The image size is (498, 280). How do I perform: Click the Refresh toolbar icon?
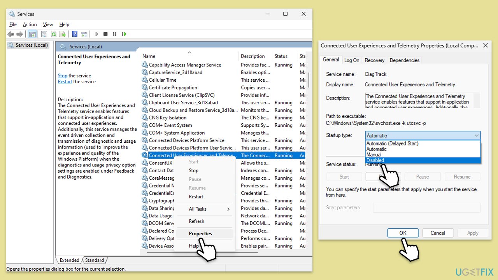coord(53,34)
